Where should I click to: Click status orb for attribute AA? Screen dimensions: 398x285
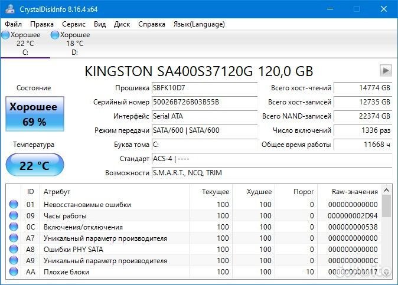[x=14, y=271]
